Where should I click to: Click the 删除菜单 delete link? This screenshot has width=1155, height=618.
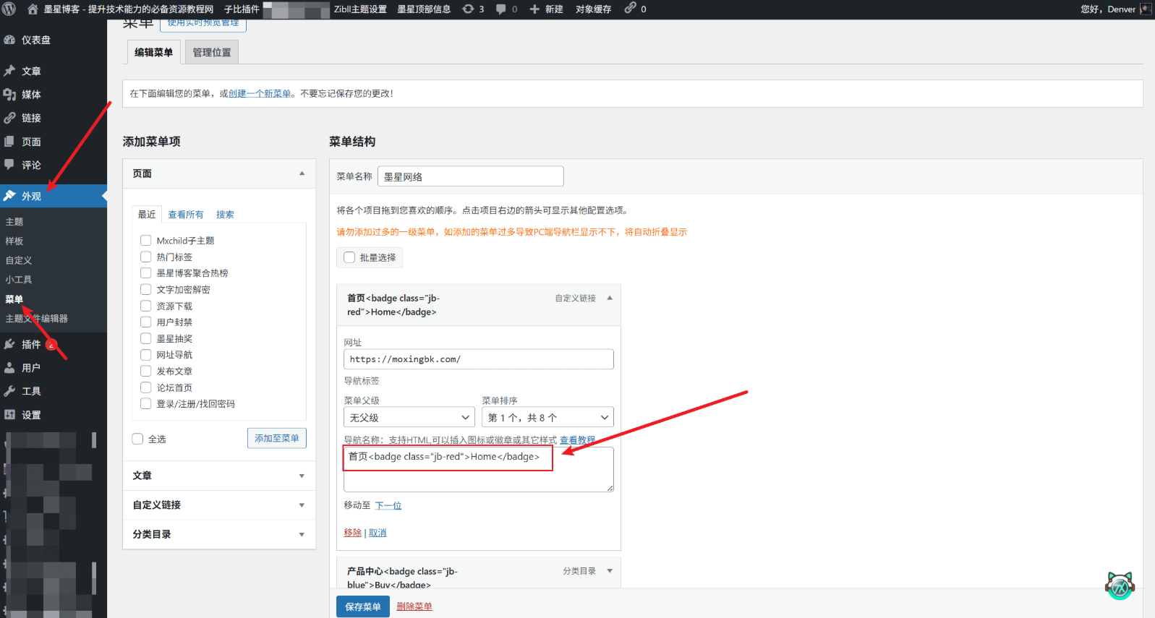click(x=414, y=606)
